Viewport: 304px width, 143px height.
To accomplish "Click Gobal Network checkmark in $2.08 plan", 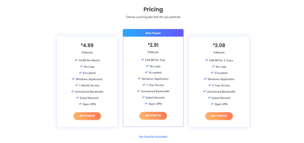I will click(209, 98).
